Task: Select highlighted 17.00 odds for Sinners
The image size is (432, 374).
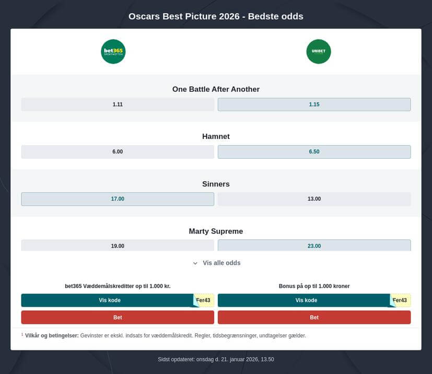Action: click(118, 198)
